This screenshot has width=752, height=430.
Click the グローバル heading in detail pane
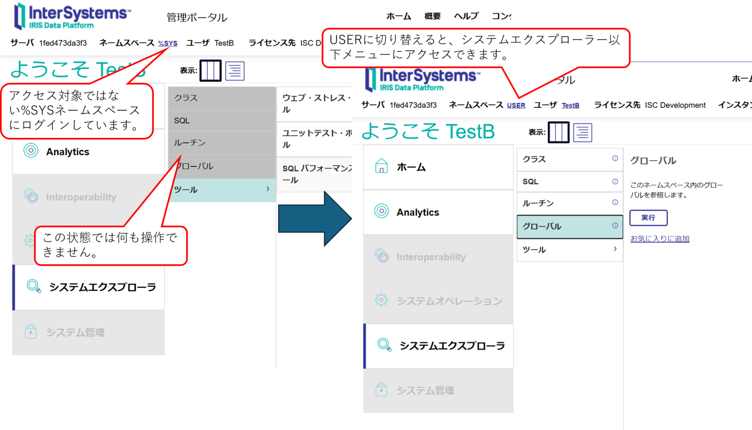click(653, 160)
